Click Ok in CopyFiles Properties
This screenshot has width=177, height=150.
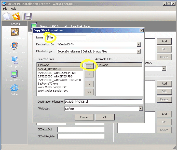click(x=105, y=117)
